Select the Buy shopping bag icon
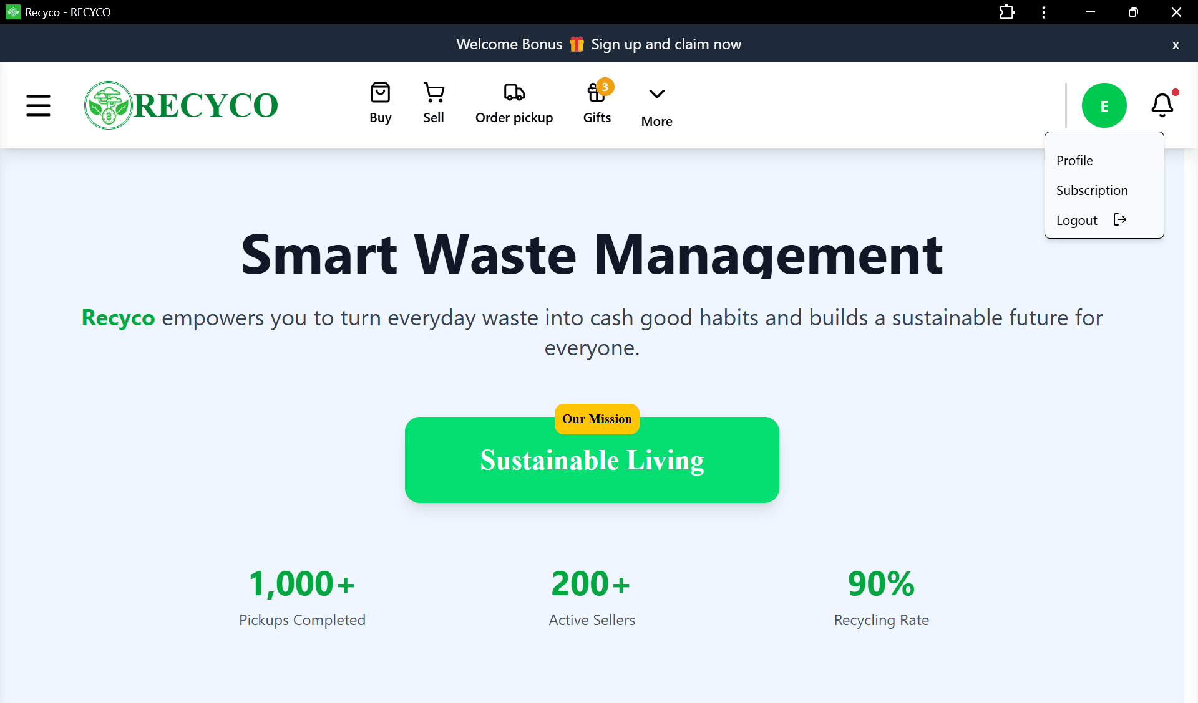Viewport: 1198px width, 703px height. [x=380, y=92]
